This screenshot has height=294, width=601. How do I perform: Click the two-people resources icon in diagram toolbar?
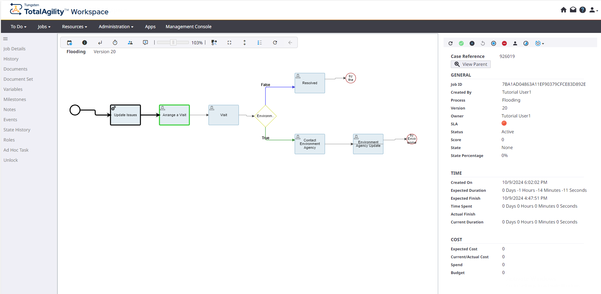click(130, 43)
